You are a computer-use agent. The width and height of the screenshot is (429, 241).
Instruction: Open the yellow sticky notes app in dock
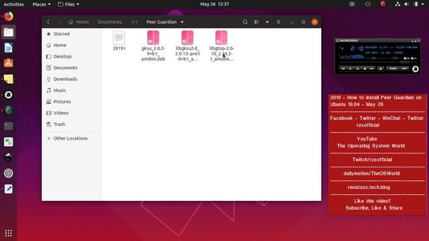9,79
